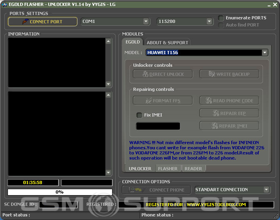Click the WRITE BACKUP button
The image size is (280, 220).
coord(229,74)
